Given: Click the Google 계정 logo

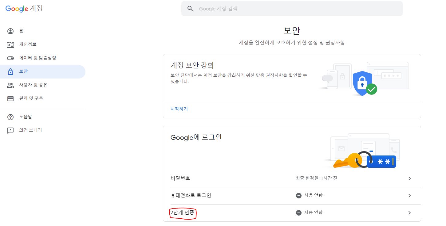Looking at the screenshot, I should (x=24, y=9).
